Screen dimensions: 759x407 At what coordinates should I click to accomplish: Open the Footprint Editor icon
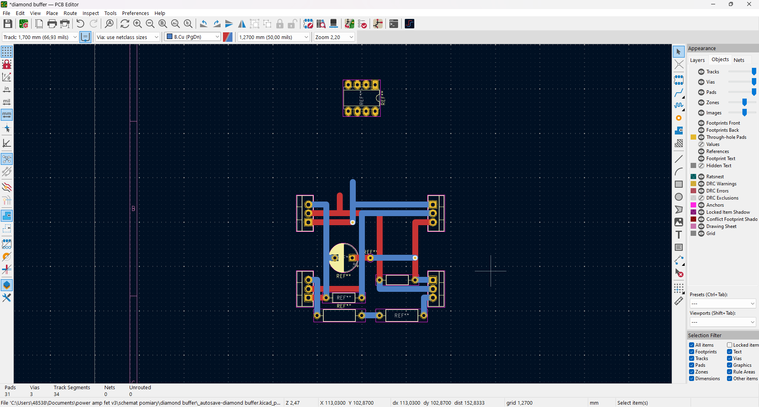(308, 24)
